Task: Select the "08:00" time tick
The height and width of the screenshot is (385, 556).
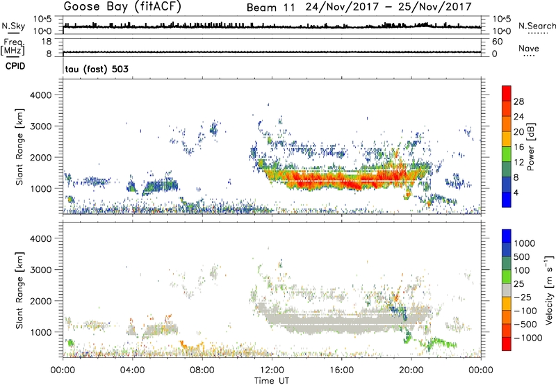Action: tap(202, 370)
